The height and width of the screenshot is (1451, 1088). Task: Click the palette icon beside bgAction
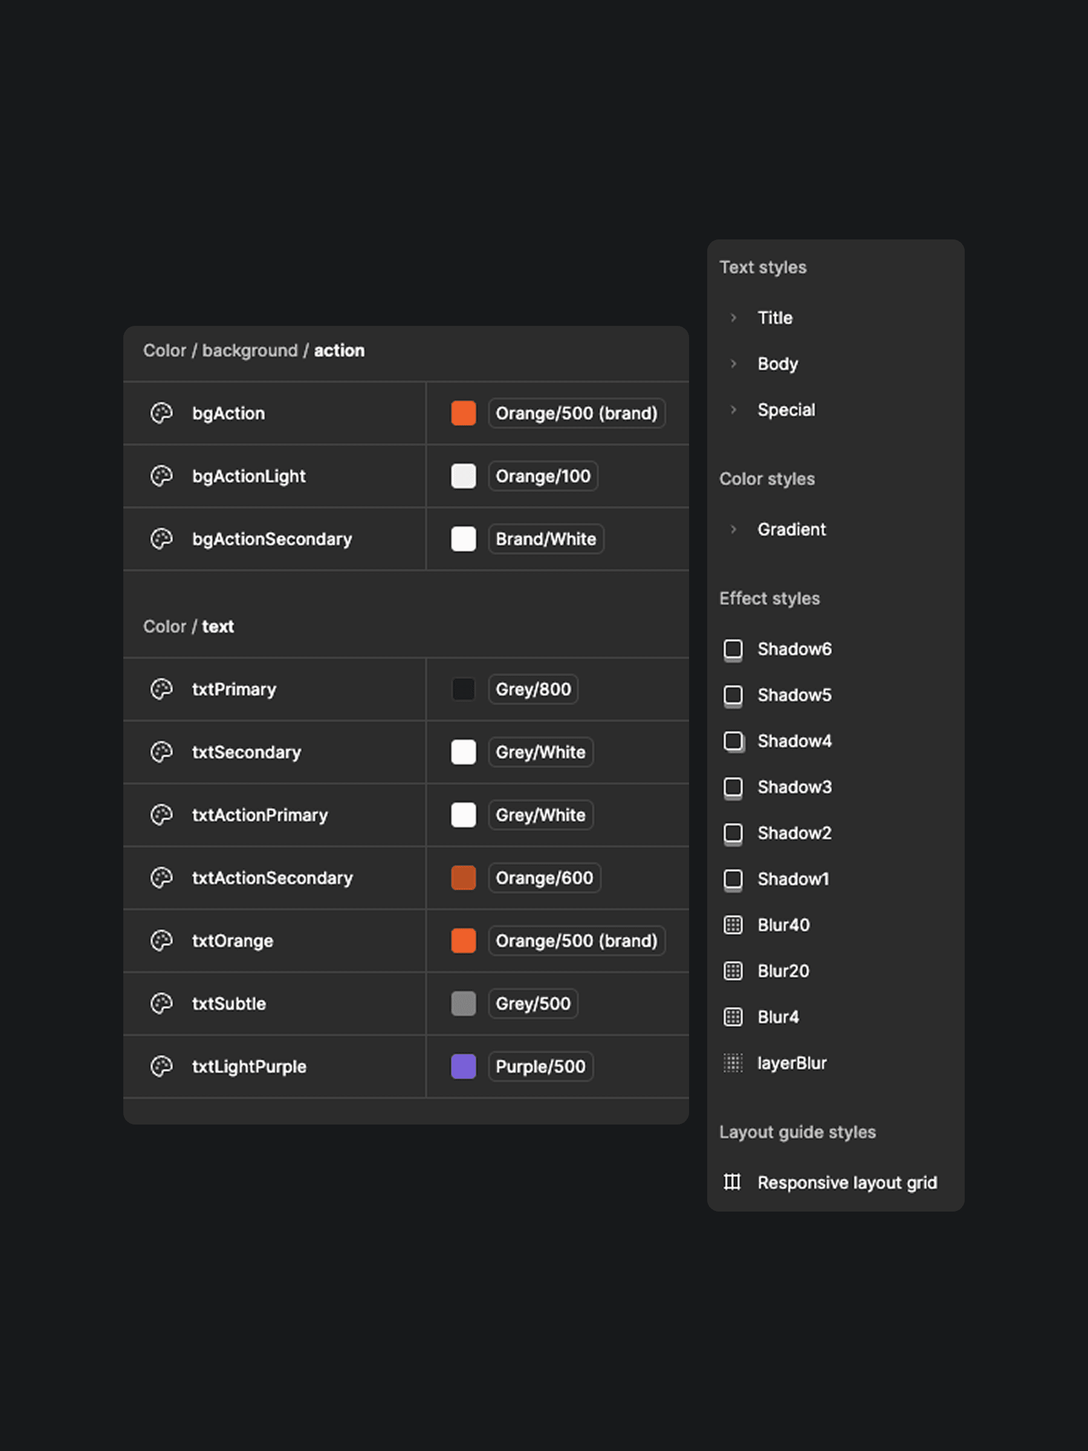[161, 414]
